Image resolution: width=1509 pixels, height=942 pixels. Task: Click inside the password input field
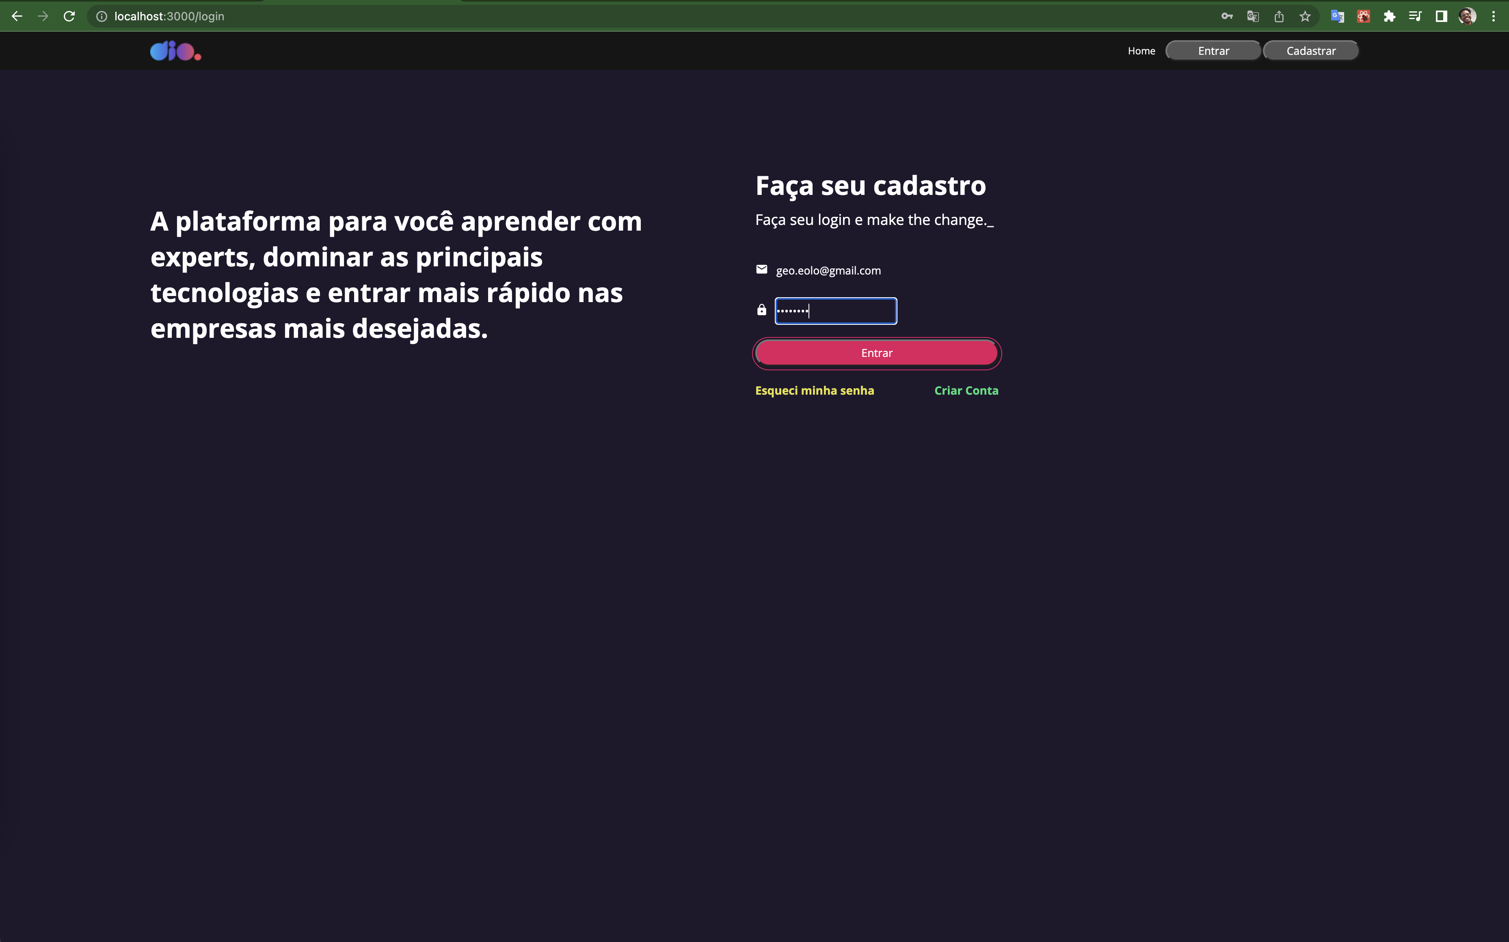pos(835,310)
